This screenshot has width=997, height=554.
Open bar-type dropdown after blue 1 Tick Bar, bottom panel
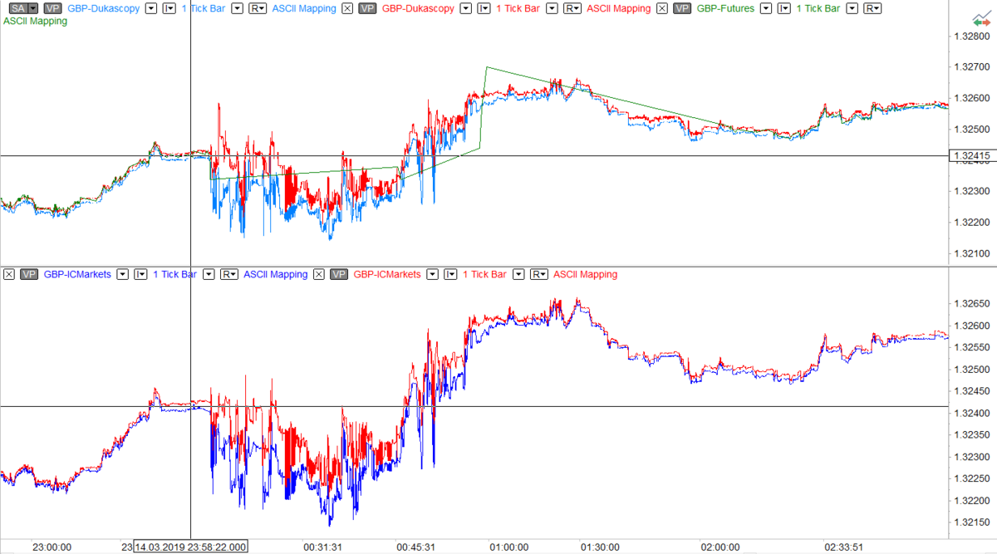[209, 274]
